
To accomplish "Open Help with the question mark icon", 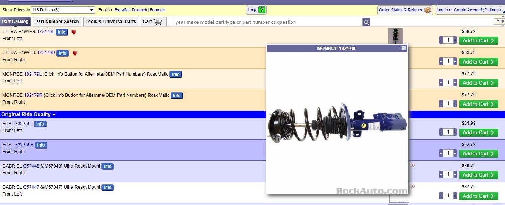I will pyautogui.click(x=262, y=10).
